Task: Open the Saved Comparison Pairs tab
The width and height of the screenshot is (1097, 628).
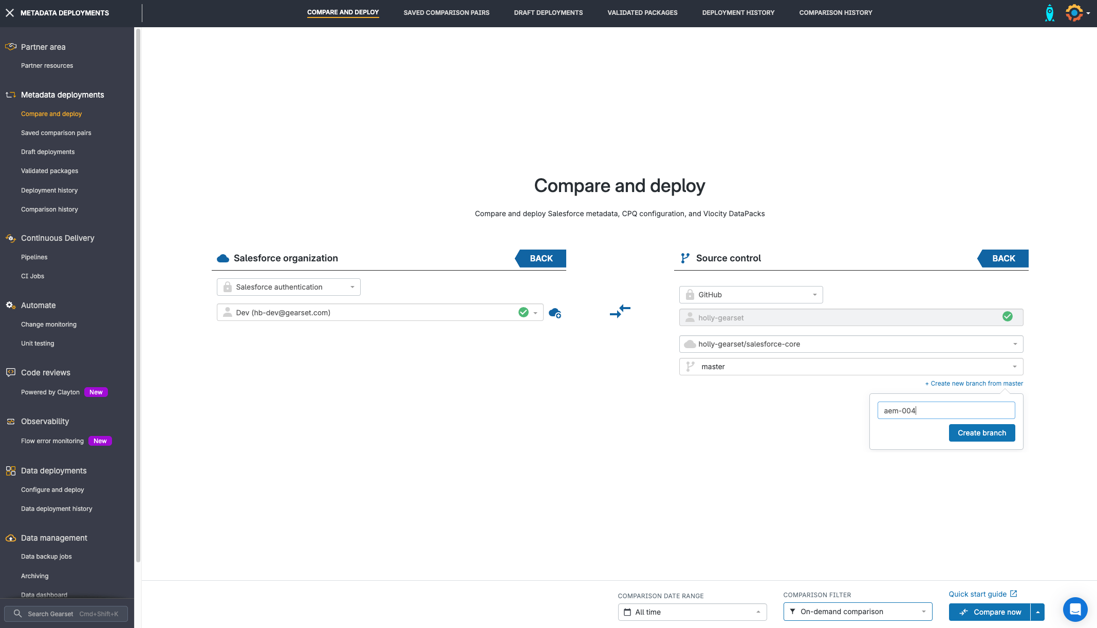Action: [446, 13]
